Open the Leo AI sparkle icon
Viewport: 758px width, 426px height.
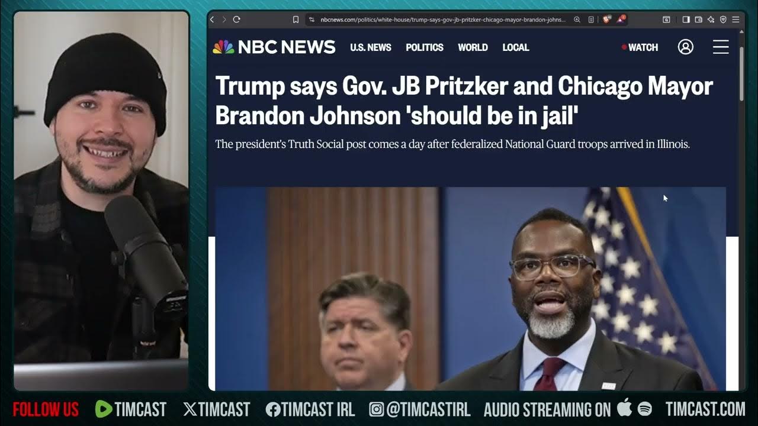711,20
